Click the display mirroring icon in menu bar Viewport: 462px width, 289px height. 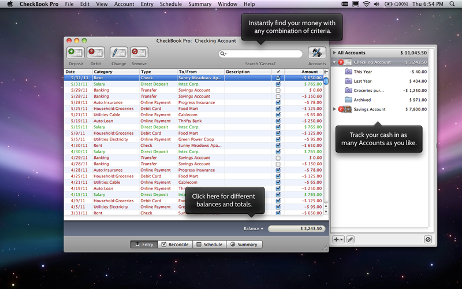[356, 4]
